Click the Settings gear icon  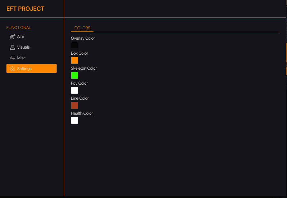(x=12, y=69)
